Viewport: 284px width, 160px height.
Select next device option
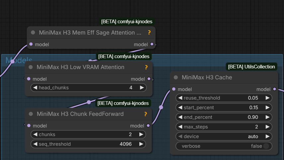pos(267,136)
